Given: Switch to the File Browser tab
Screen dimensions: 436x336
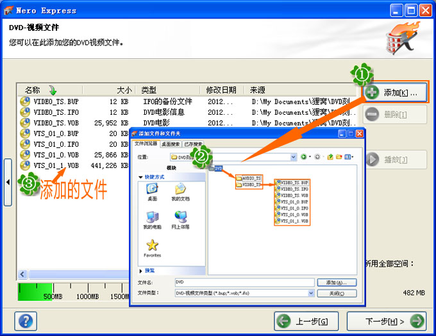Looking at the screenshot, I should point(146,144).
